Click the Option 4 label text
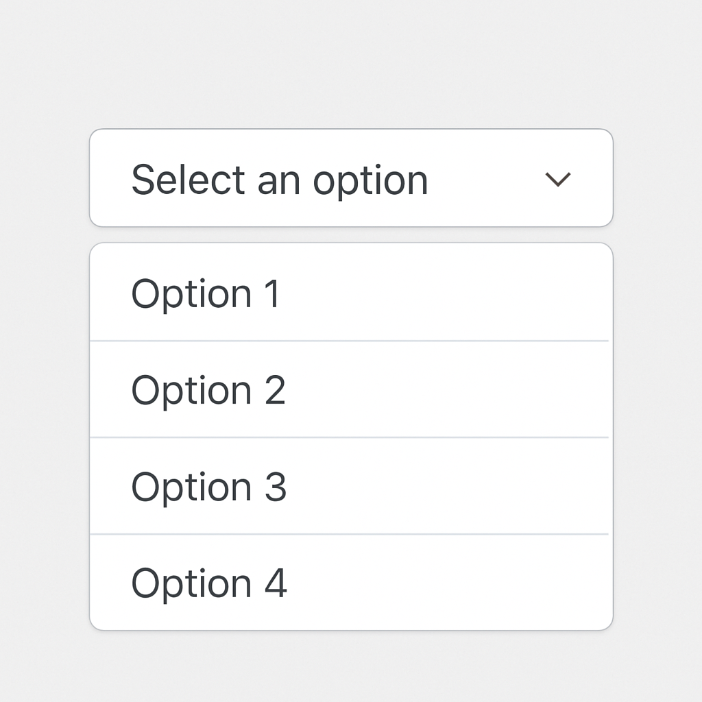 click(208, 584)
